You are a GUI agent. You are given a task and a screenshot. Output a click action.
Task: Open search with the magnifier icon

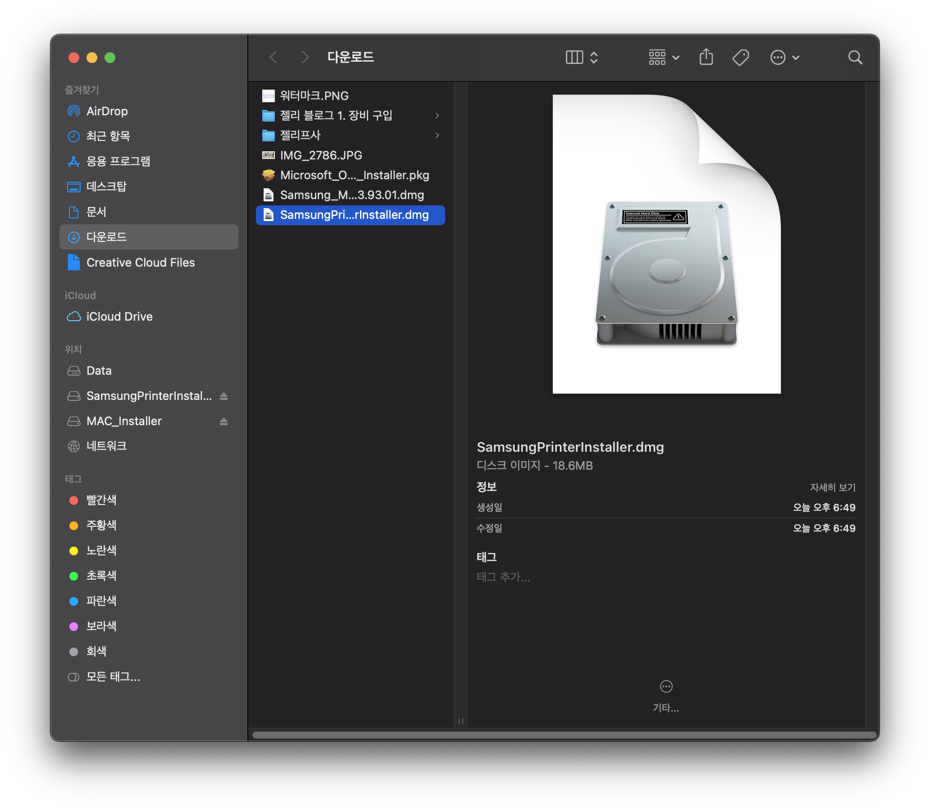coord(855,57)
